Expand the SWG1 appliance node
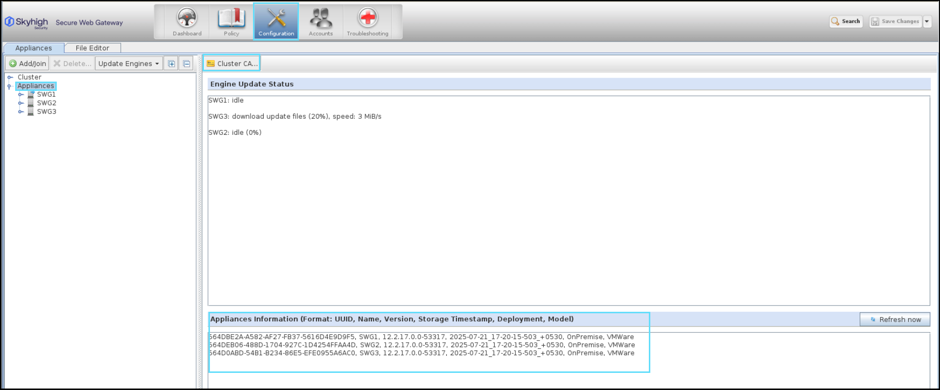 point(21,95)
